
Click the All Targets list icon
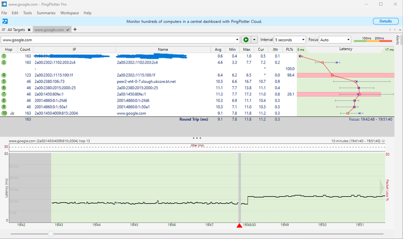coord(4,30)
